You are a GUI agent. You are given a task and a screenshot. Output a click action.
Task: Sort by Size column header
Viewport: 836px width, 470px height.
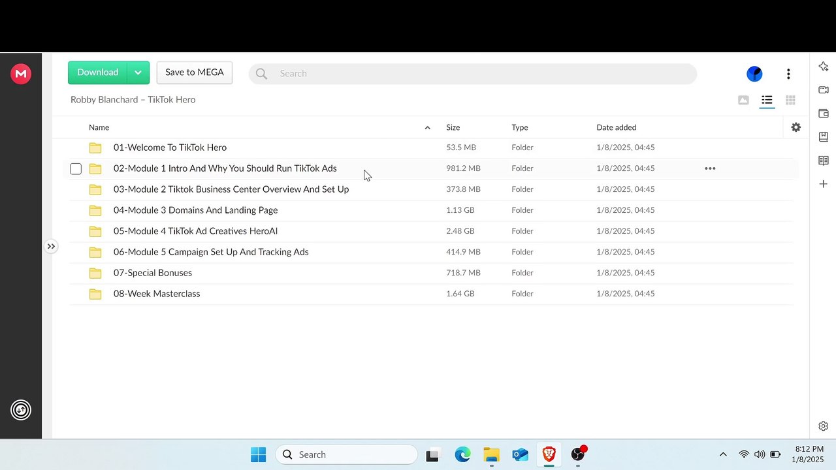coord(453,127)
